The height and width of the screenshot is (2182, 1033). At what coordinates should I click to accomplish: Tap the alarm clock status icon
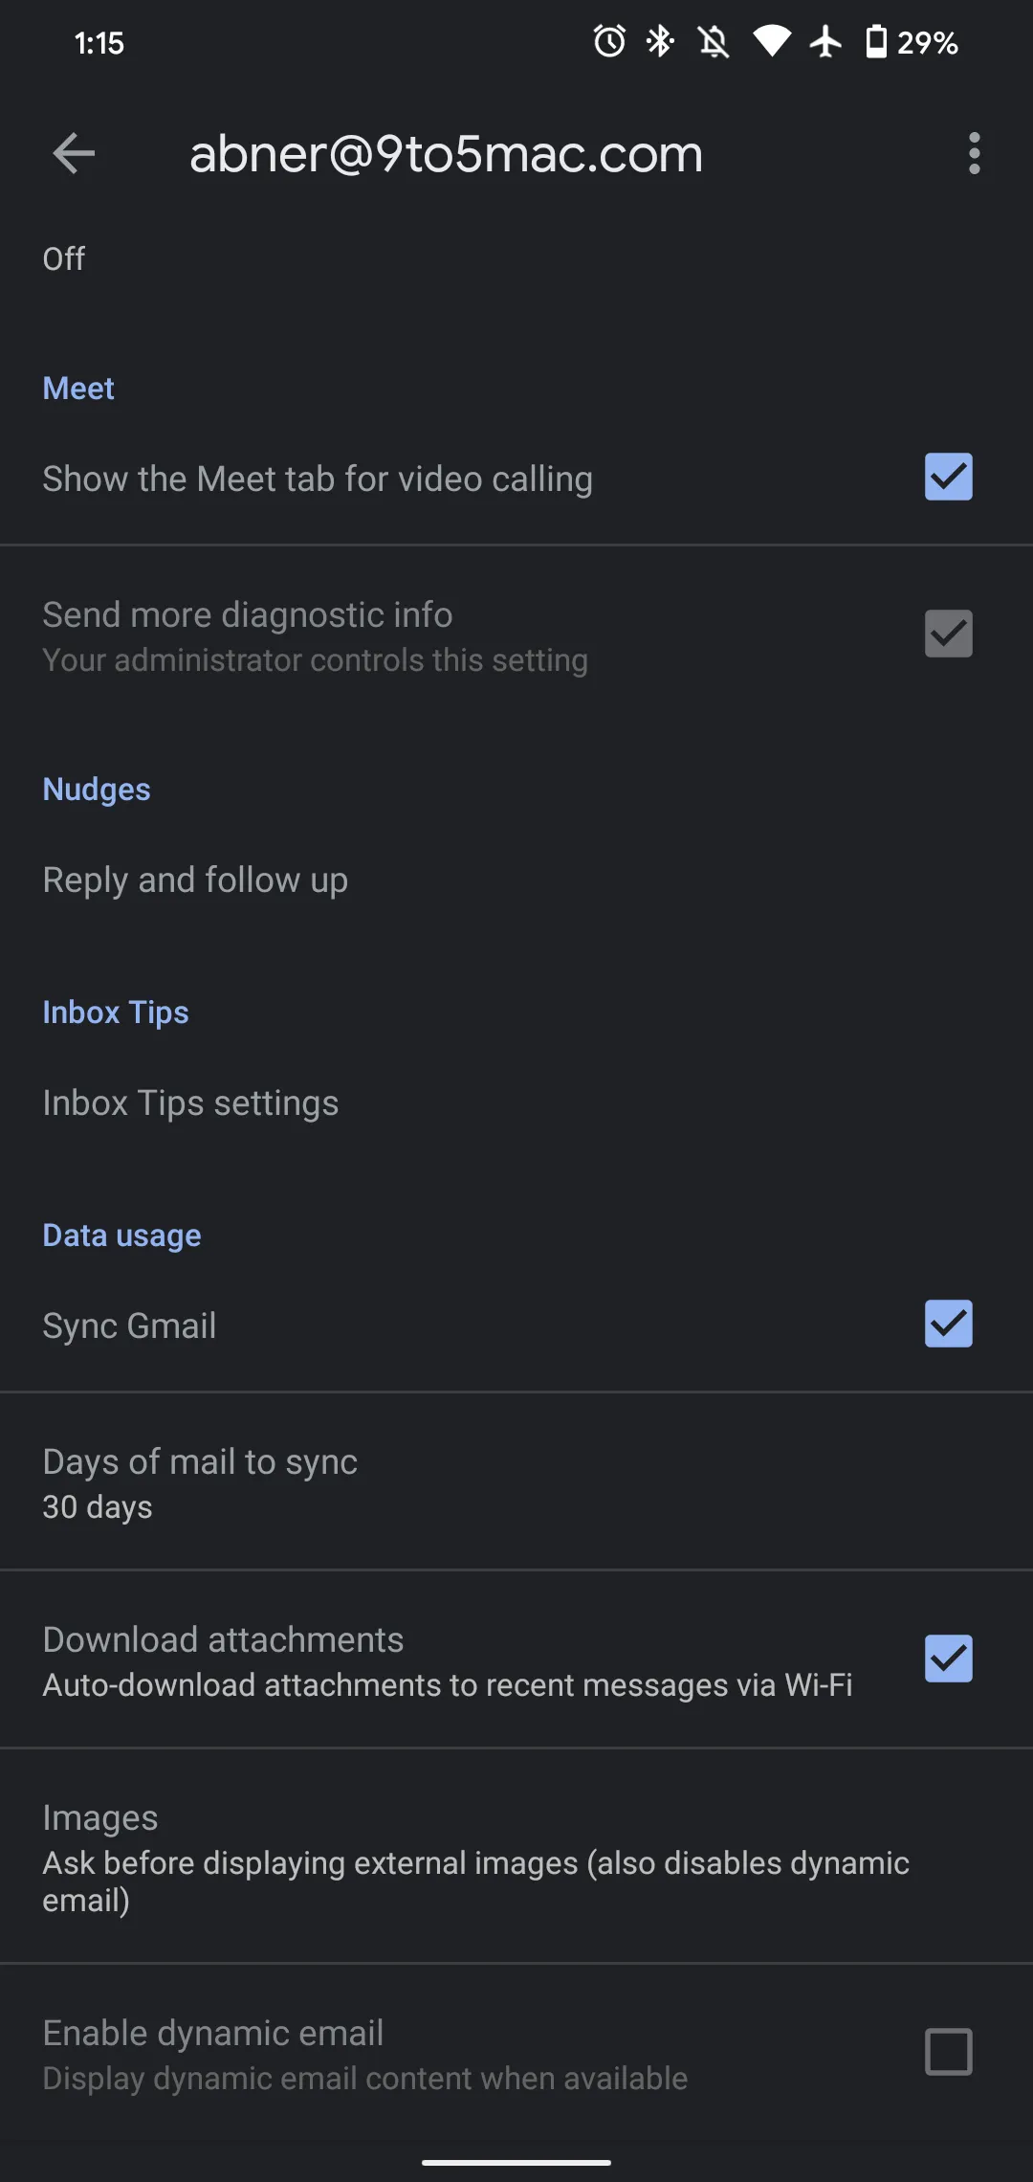609,42
